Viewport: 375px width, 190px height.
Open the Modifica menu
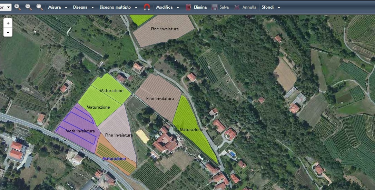(x=168, y=7)
